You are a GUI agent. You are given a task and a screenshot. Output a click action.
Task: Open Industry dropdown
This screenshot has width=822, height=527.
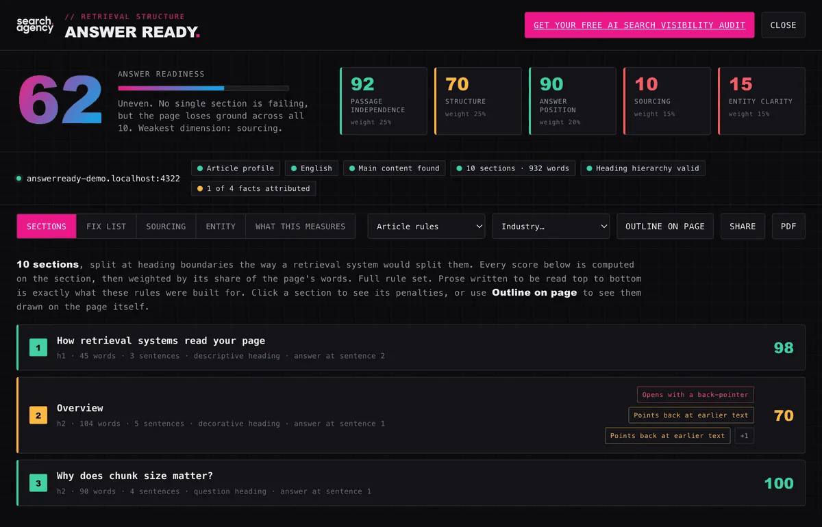551,227
